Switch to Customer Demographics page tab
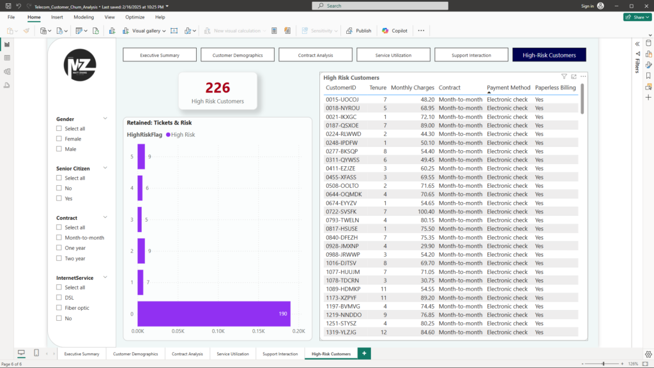This screenshot has width=654, height=368. pyautogui.click(x=135, y=354)
